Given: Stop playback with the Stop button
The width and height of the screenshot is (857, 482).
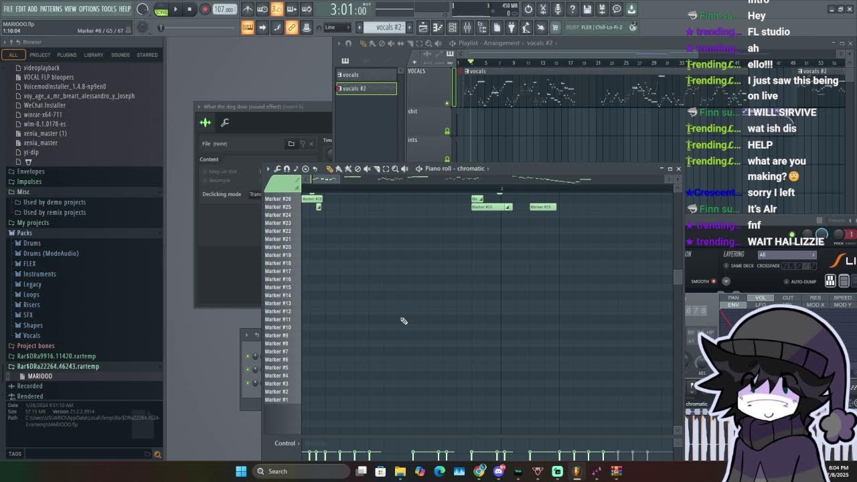Looking at the screenshot, I should [190, 9].
